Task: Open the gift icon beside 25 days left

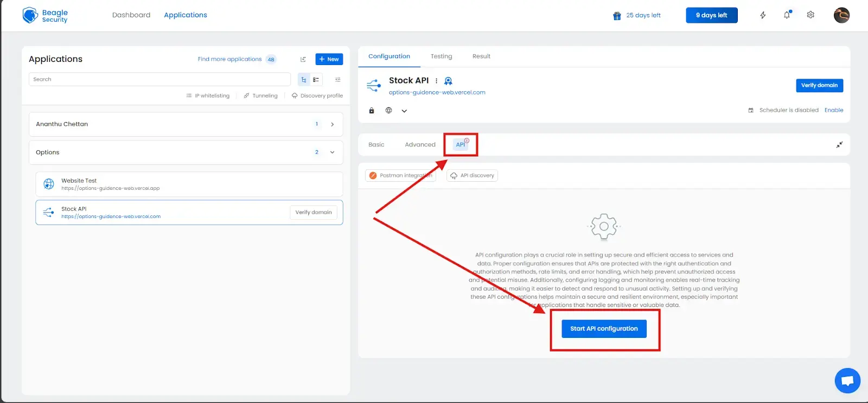Action: click(x=617, y=16)
